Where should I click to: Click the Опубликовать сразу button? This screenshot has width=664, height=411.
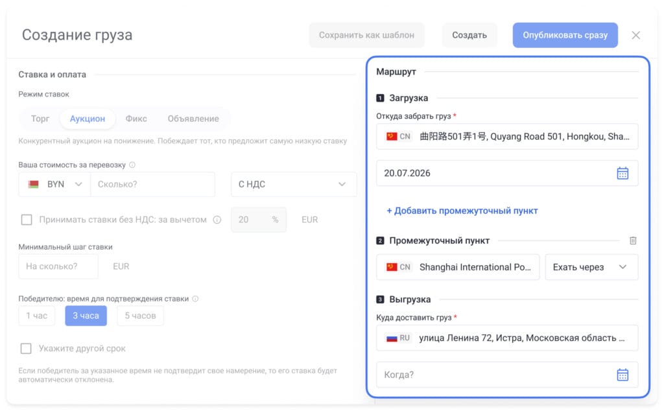pos(565,35)
